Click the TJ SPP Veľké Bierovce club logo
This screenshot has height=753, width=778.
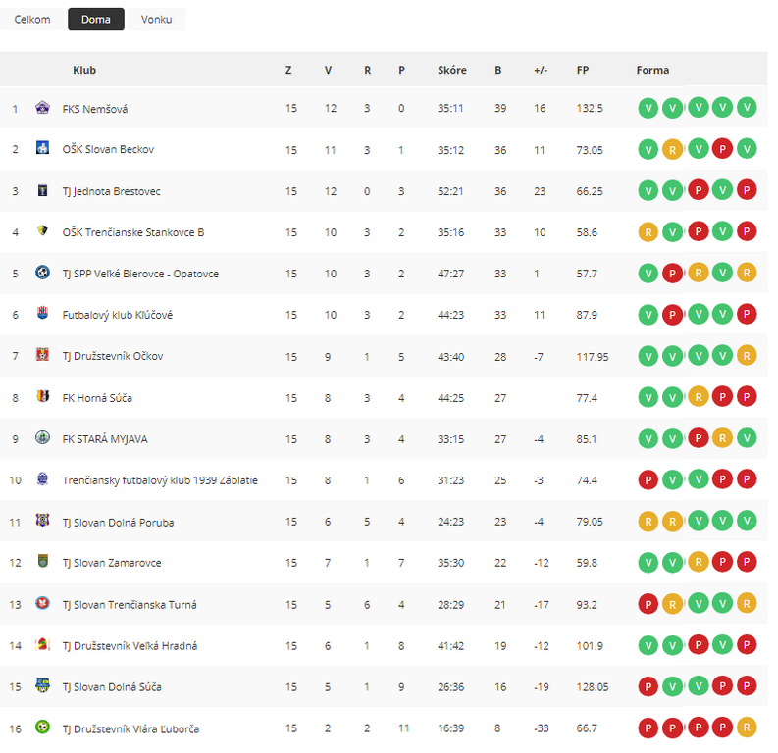tap(42, 273)
